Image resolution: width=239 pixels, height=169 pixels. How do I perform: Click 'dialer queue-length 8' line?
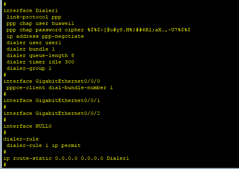pos(40,56)
